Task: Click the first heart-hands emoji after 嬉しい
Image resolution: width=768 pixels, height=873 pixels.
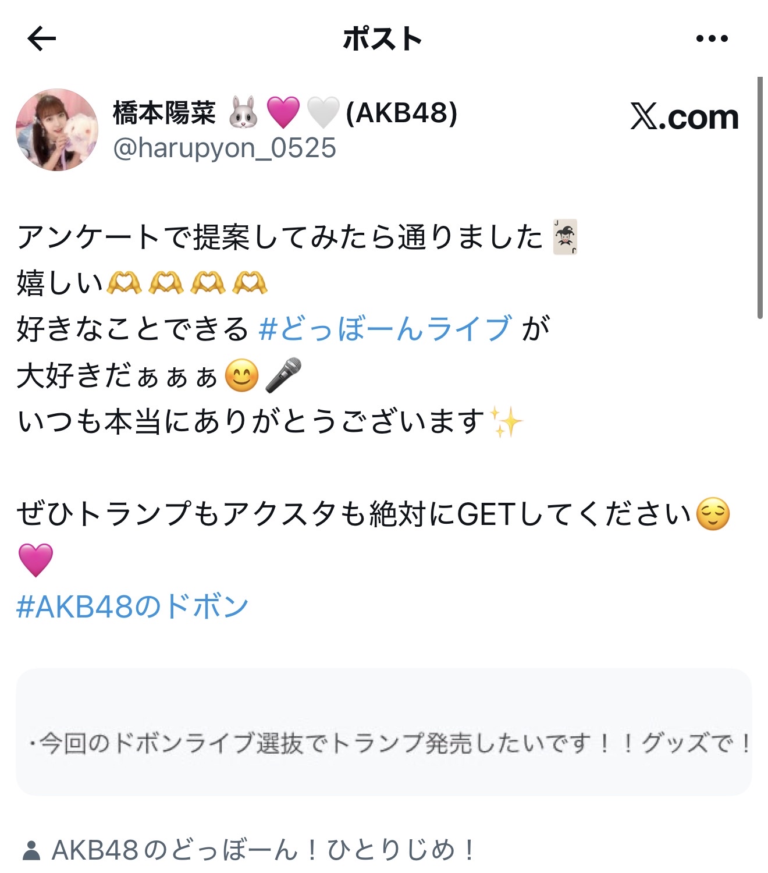Action: tap(124, 283)
